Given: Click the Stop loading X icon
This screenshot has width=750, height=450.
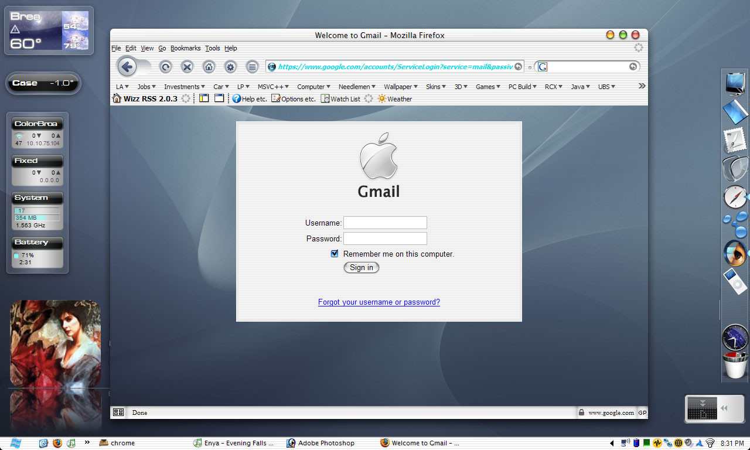Looking at the screenshot, I should click(x=187, y=67).
